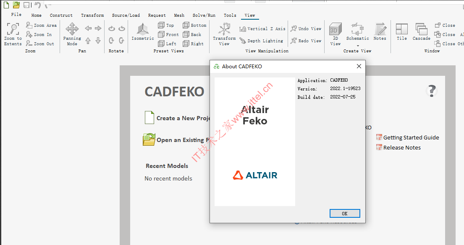Pan view right with arrow
The image size is (464, 245).
coord(98,28)
